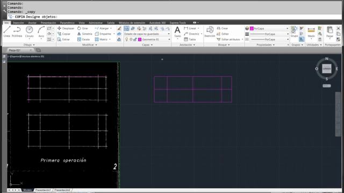Click the ViewCube top face
The height and width of the screenshot is (193, 344).
[326, 69]
